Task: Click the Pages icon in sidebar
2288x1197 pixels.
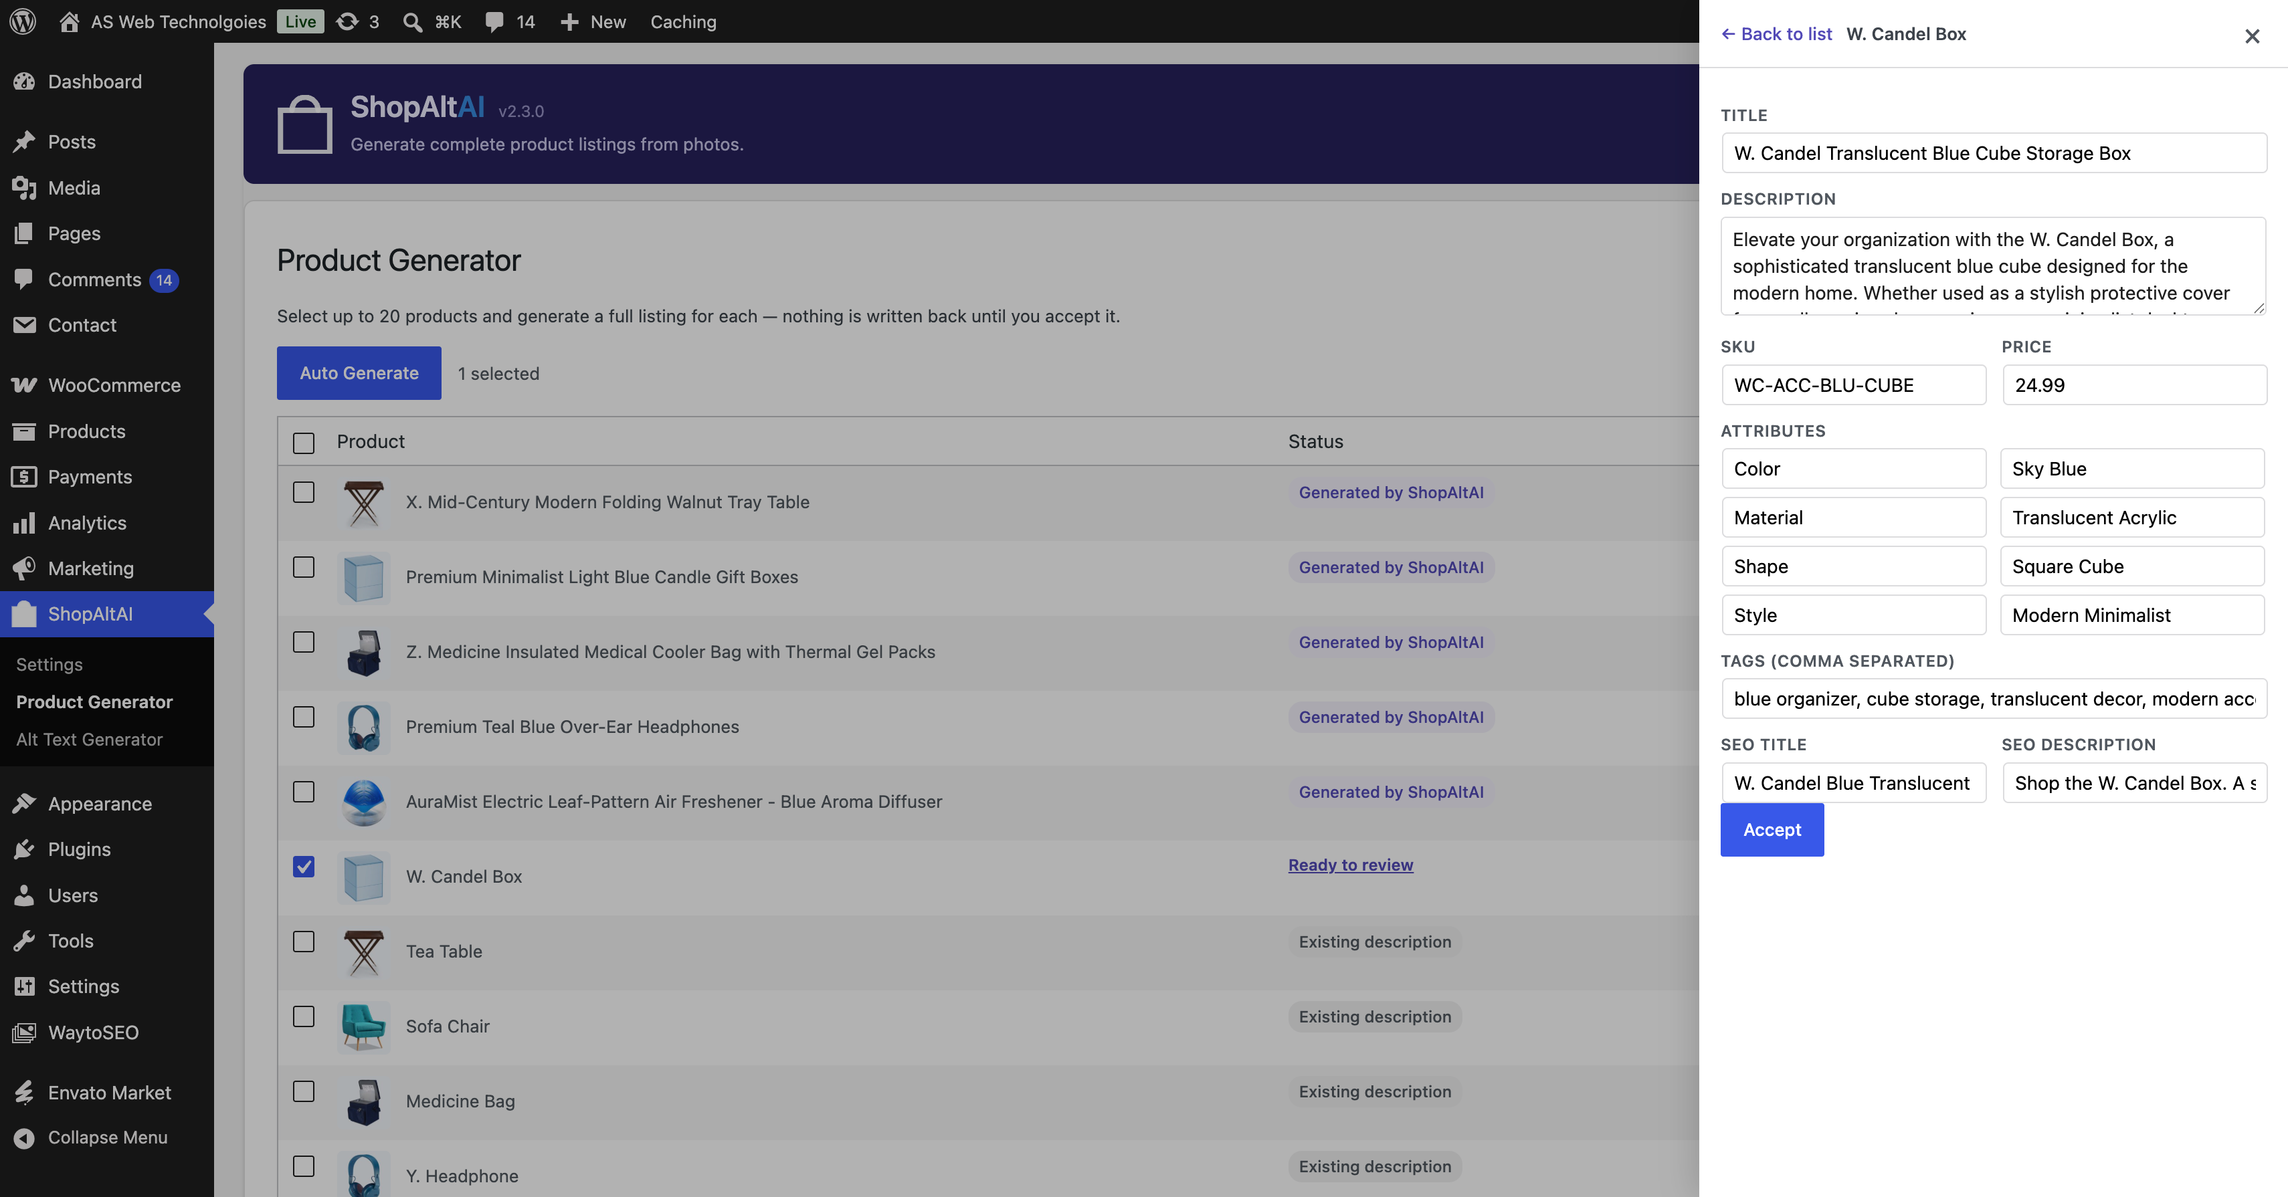Action: click(x=25, y=233)
